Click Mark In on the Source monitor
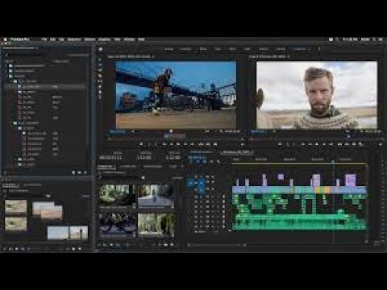This screenshot has width=387, height=290. click(149, 144)
